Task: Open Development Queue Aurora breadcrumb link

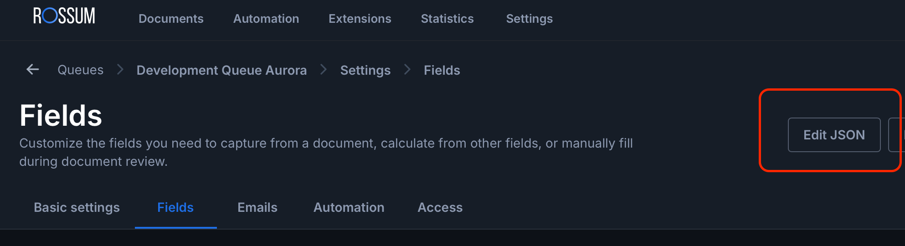Action: pos(221,70)
